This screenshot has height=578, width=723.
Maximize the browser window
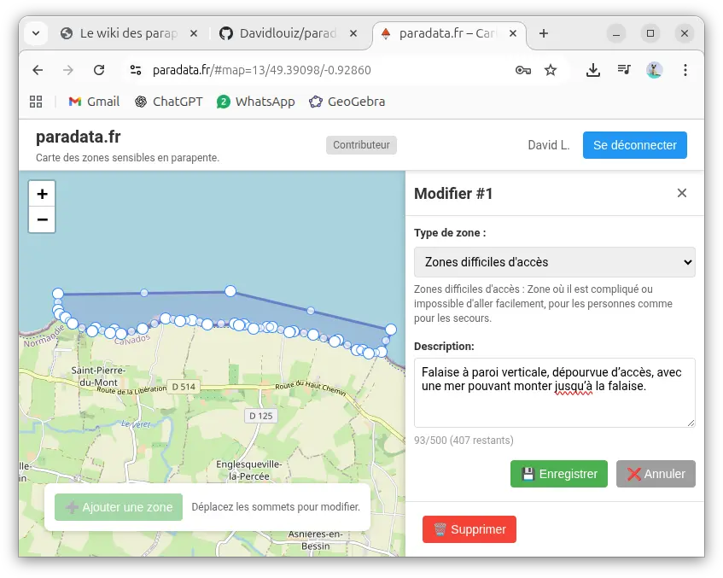tap(650, 33)
